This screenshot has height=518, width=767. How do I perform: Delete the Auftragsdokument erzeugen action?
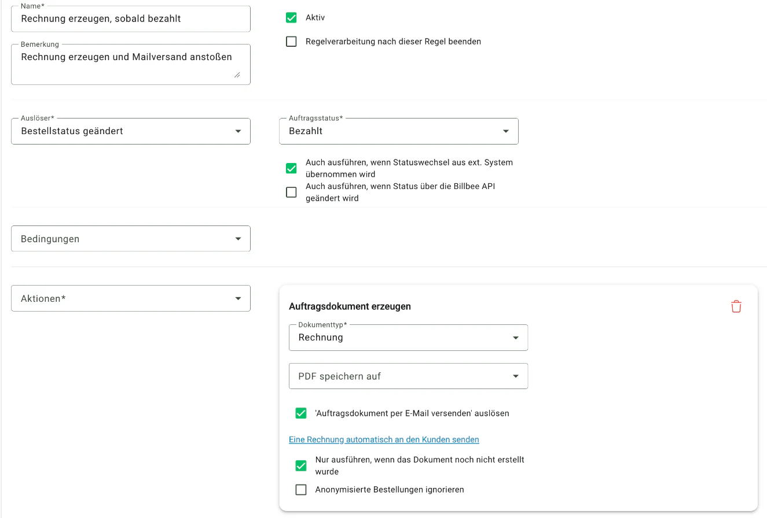pos(736,306)
